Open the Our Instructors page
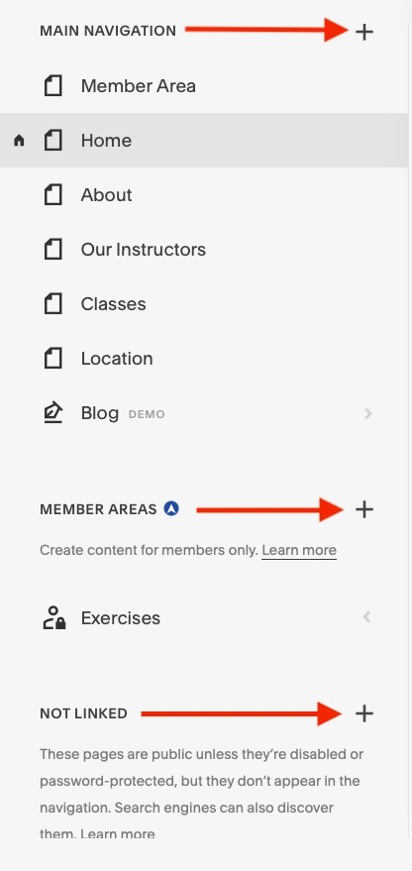 (204, 249)
